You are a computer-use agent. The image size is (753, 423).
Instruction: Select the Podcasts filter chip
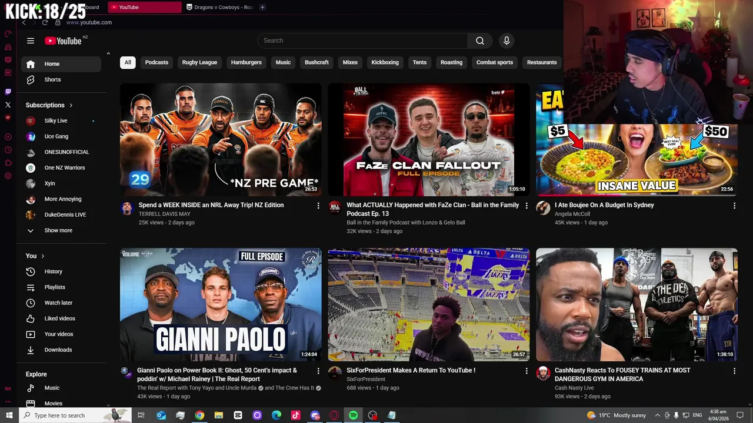[x=156, y=62]
